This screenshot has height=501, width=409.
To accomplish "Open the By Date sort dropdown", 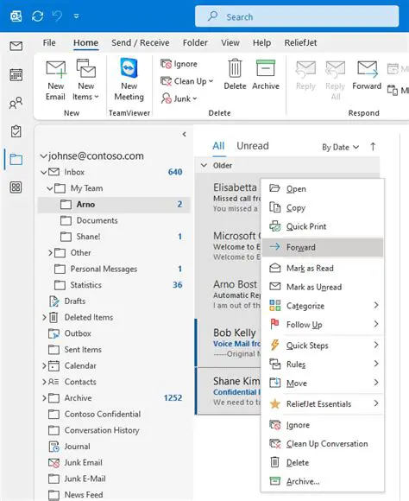I will coord(340,148).
